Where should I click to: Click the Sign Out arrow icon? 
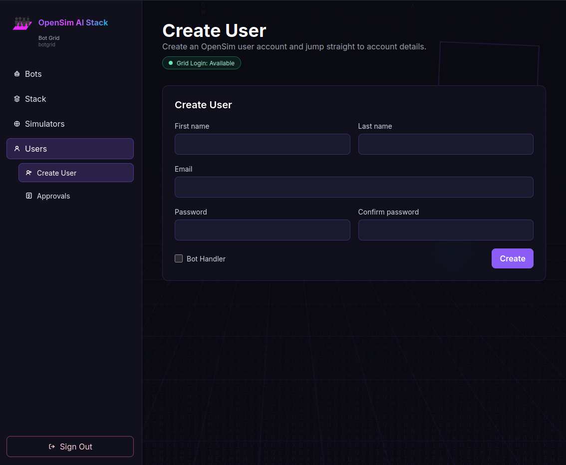click(52, 447)
